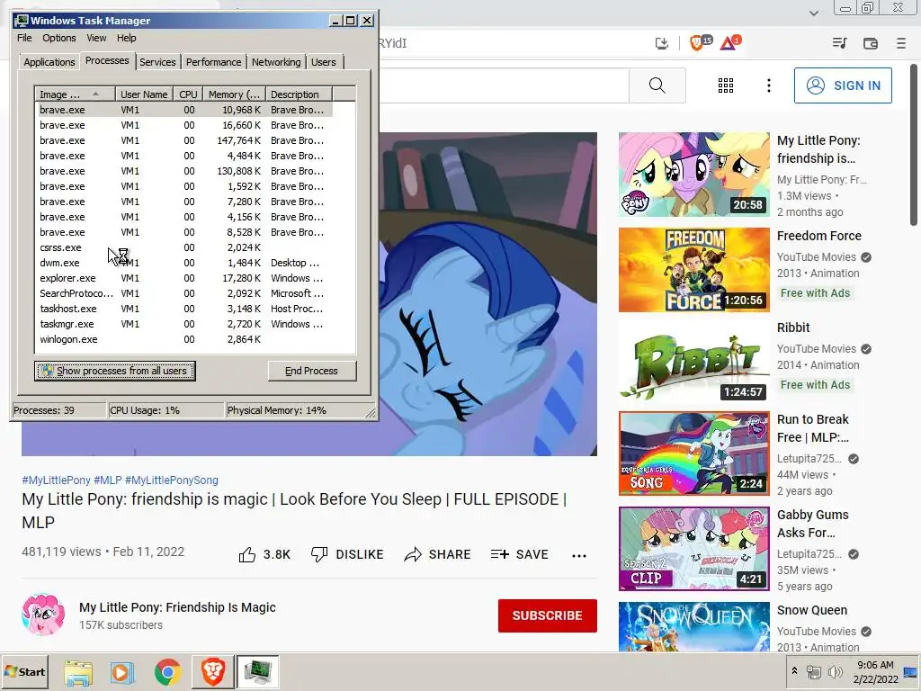Viewport: 921px width, 691px height.
Task: Open the File menu in Task Manager
Action: pyautogui.click(x=24, y=38)
